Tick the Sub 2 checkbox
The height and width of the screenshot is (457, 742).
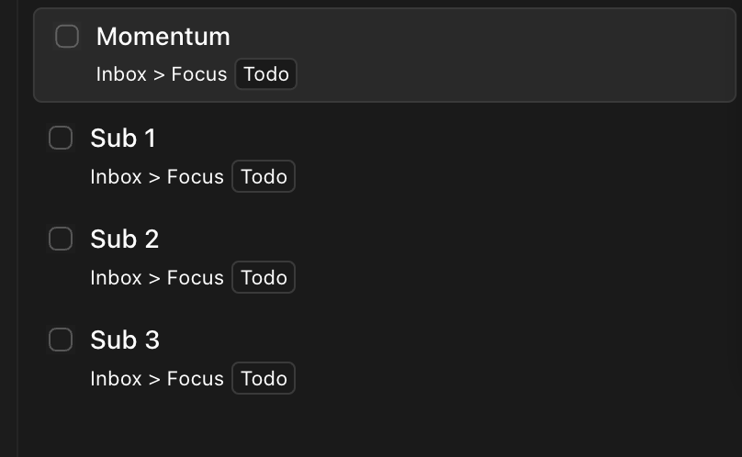point(61,239)
